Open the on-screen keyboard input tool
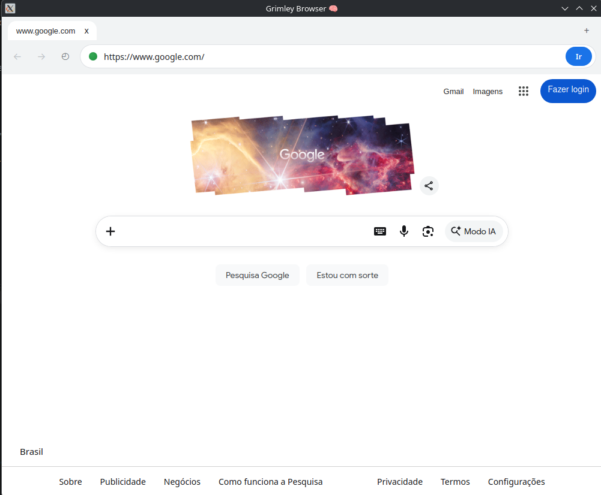The width and height of the screenshot is (601, 495). point(380,231)
